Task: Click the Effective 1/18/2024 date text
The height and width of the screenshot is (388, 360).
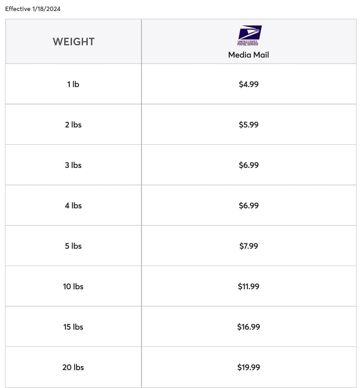Action: (33, 9)
